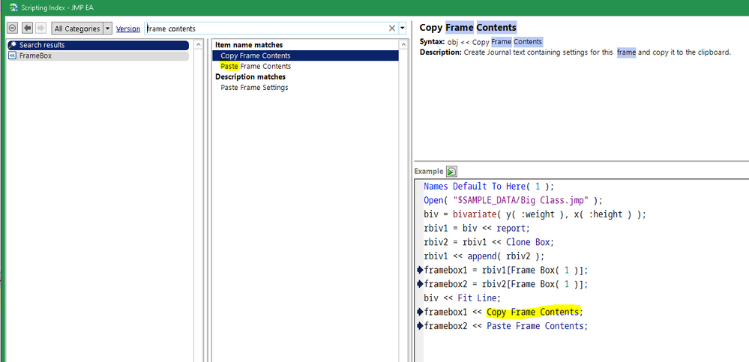Select the Paste Frame Settings item
This screenshot has width=749, height=362.
(x=254, y=88)
